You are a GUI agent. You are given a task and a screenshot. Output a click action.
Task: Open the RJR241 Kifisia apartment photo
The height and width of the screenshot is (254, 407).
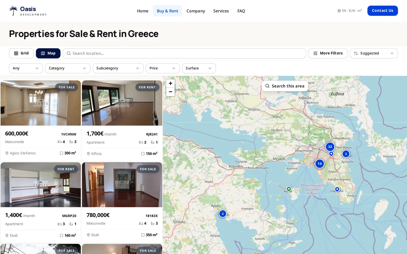tap(122, 103)
